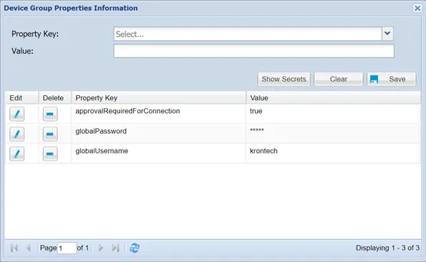Edit the globalPassword property row

17,134
